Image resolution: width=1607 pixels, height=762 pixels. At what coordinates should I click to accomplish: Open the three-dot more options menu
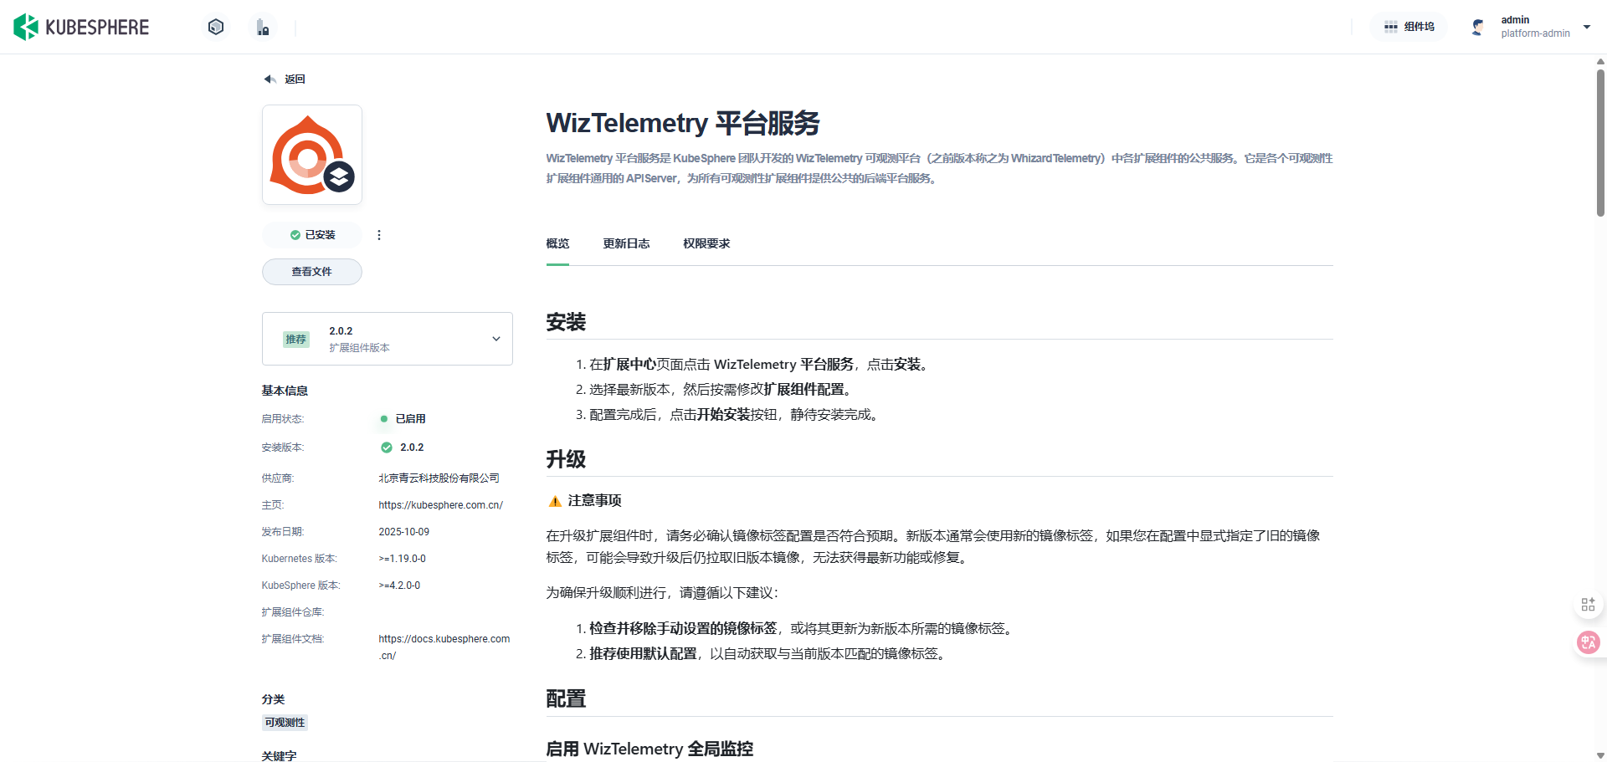[x=379, y=235]
